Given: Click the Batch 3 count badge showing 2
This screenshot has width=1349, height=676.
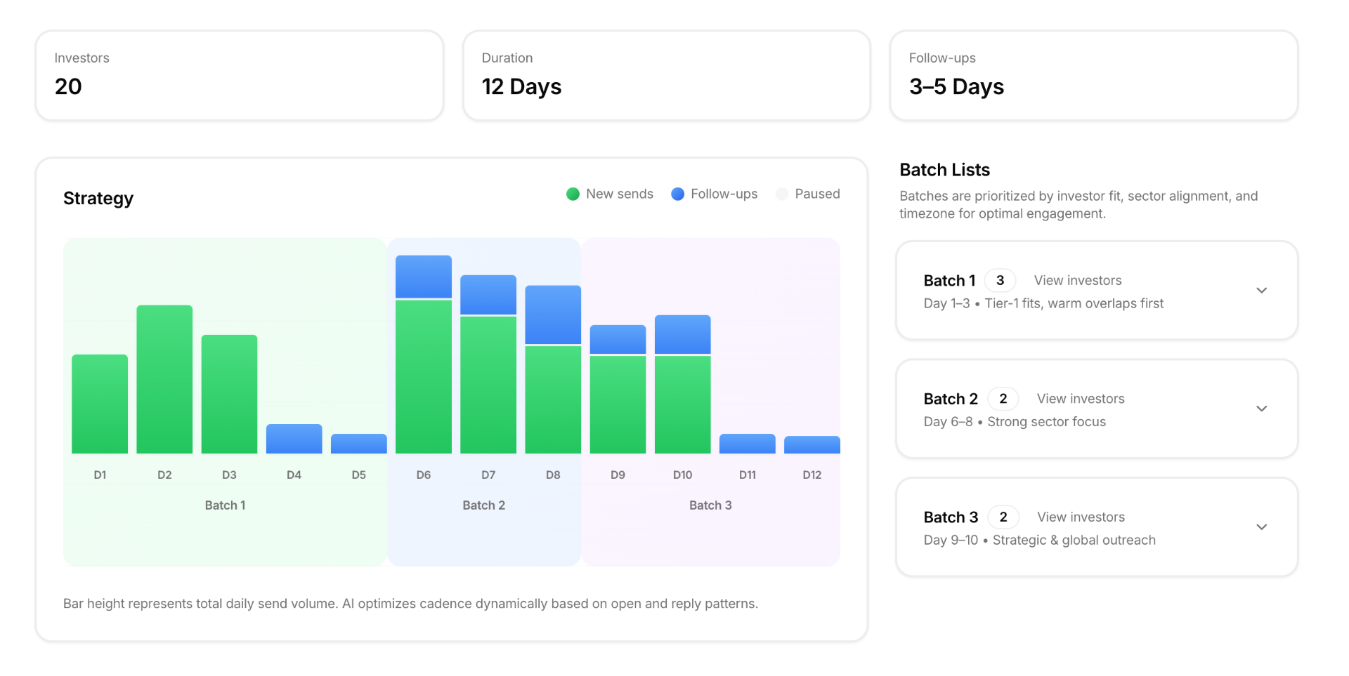Looking at the screenshot, I should click(1003, 517).
